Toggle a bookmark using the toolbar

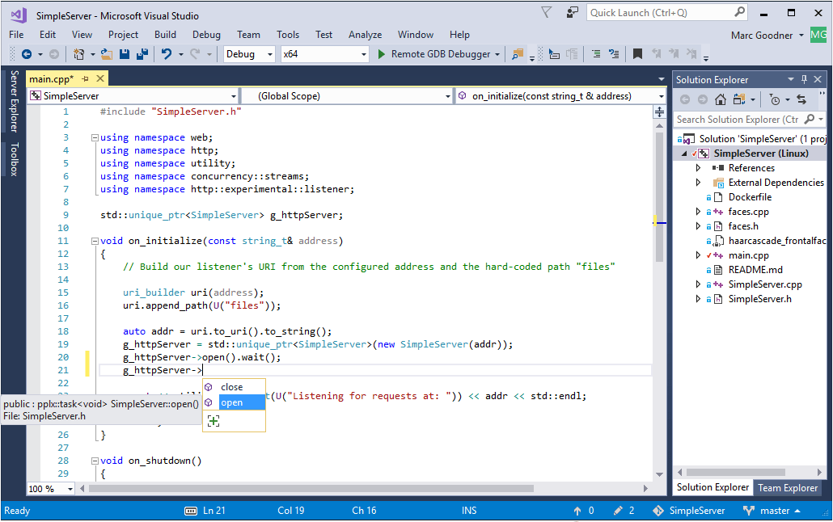(638, 53)
